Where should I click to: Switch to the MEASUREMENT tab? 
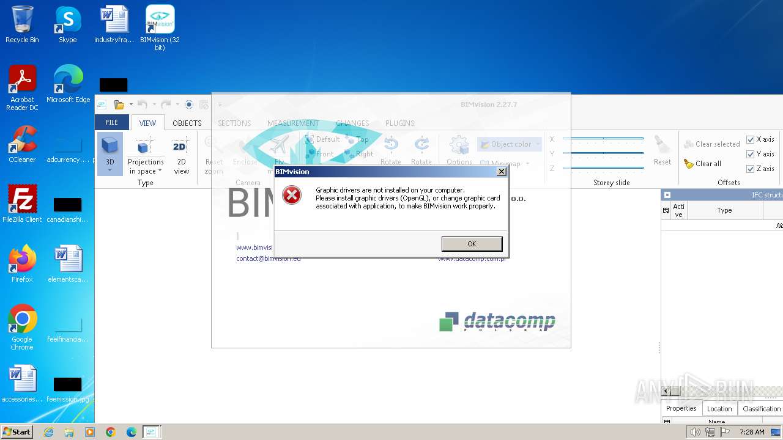[x=293, y=123]
